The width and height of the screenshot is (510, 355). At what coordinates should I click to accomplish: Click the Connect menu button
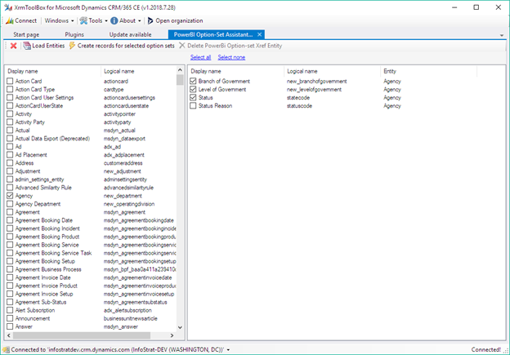pyautogui.click(x=21, y=20)
